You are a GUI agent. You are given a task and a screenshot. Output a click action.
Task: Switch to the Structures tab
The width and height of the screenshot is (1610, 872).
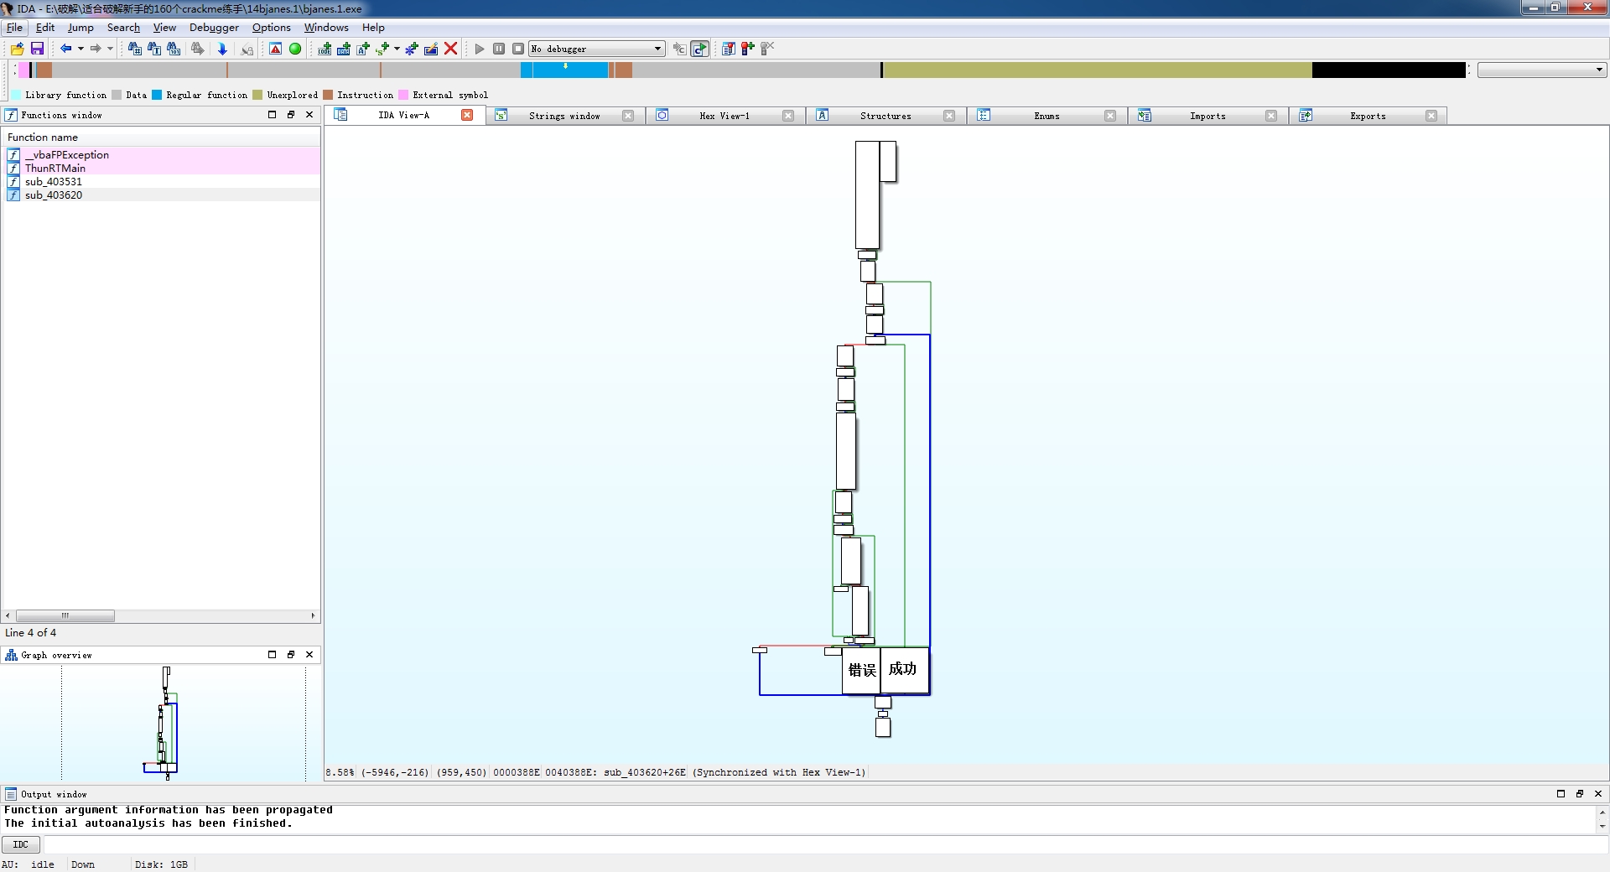(x=885, y=116)
